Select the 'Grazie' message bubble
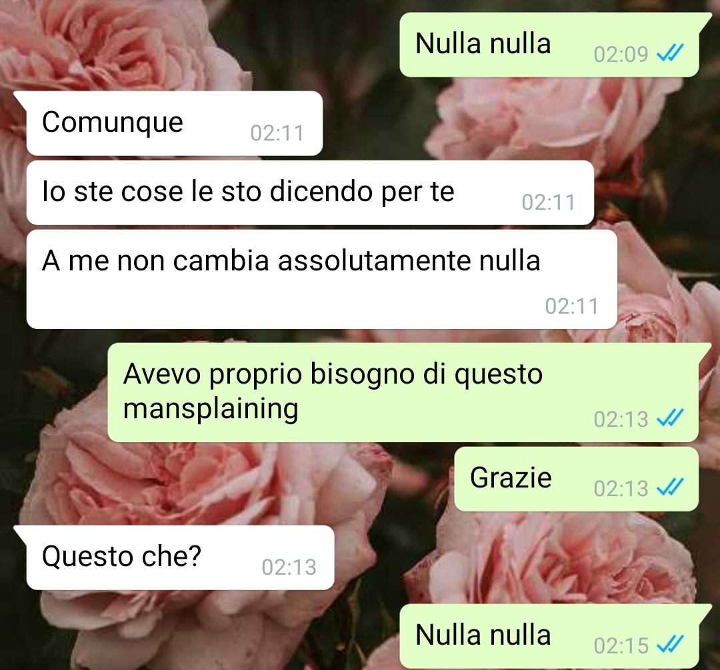This screenshot has width=720, height=670. coord(576,480)
